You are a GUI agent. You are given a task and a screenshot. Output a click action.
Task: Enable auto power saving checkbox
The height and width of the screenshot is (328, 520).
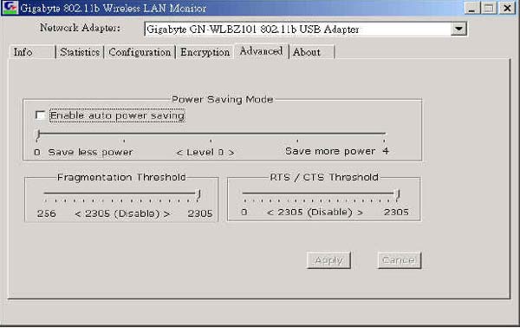pos(40,115)
